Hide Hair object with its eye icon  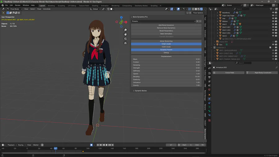(273, 18)
